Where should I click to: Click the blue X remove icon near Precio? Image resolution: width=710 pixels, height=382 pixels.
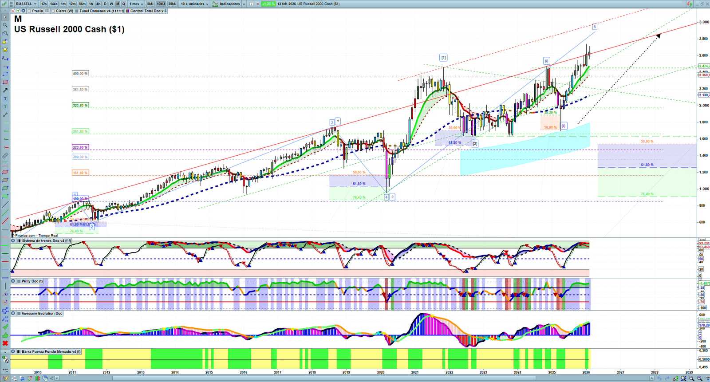[x=23, y=11]
